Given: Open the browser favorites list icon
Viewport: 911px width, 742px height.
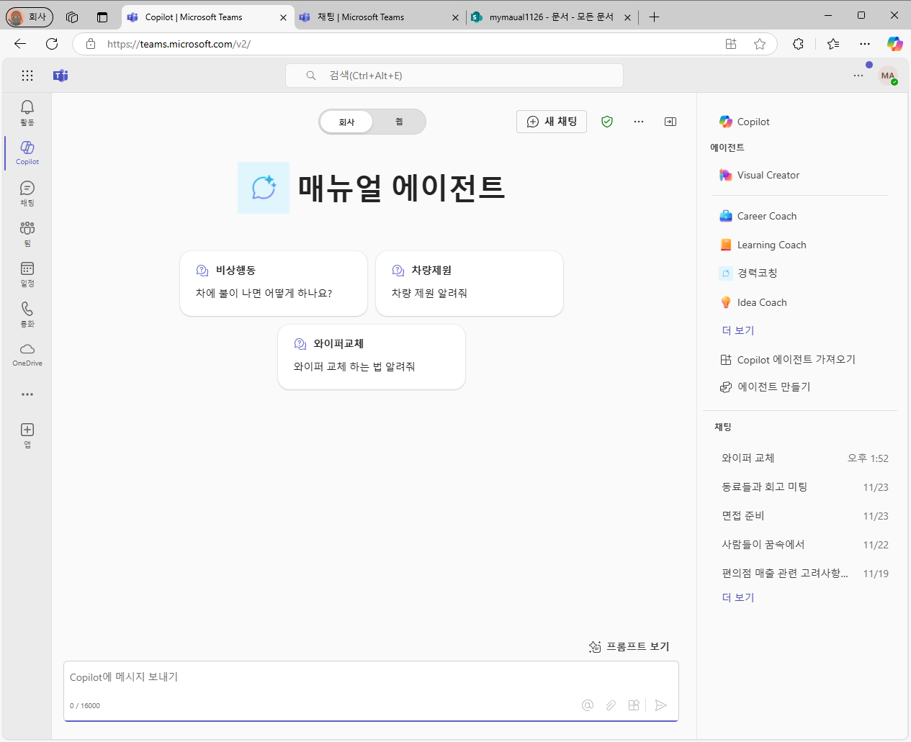Looking at the screenshot, I should click(x=833, y=44).
